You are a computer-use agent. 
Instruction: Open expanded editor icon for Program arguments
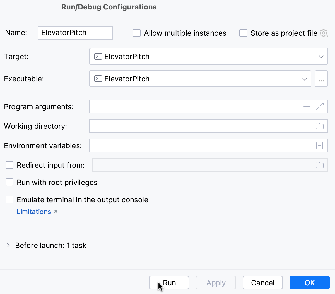(x=320, y=106)
